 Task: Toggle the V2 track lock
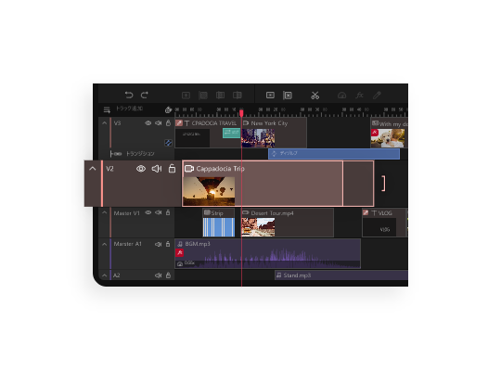click(172, 169)
